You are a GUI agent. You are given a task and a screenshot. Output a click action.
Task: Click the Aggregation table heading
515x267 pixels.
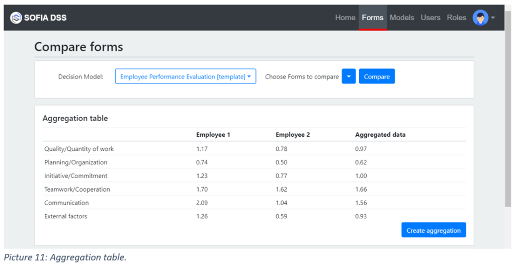point(75,118)
